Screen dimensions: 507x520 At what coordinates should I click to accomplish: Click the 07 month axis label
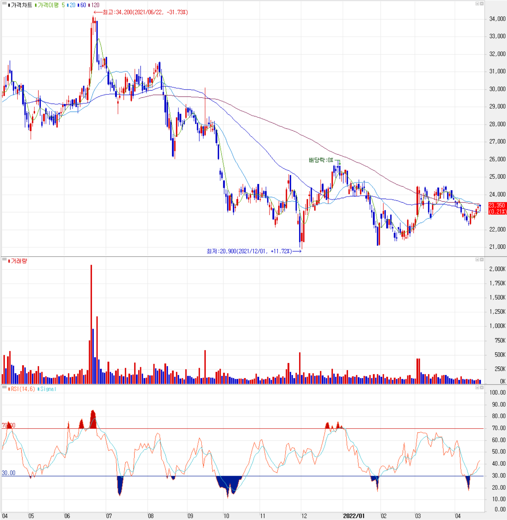pyautogui.click(x=109, y=516)
